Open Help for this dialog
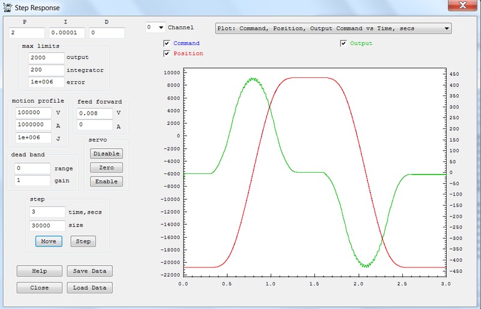 point(40,271)
